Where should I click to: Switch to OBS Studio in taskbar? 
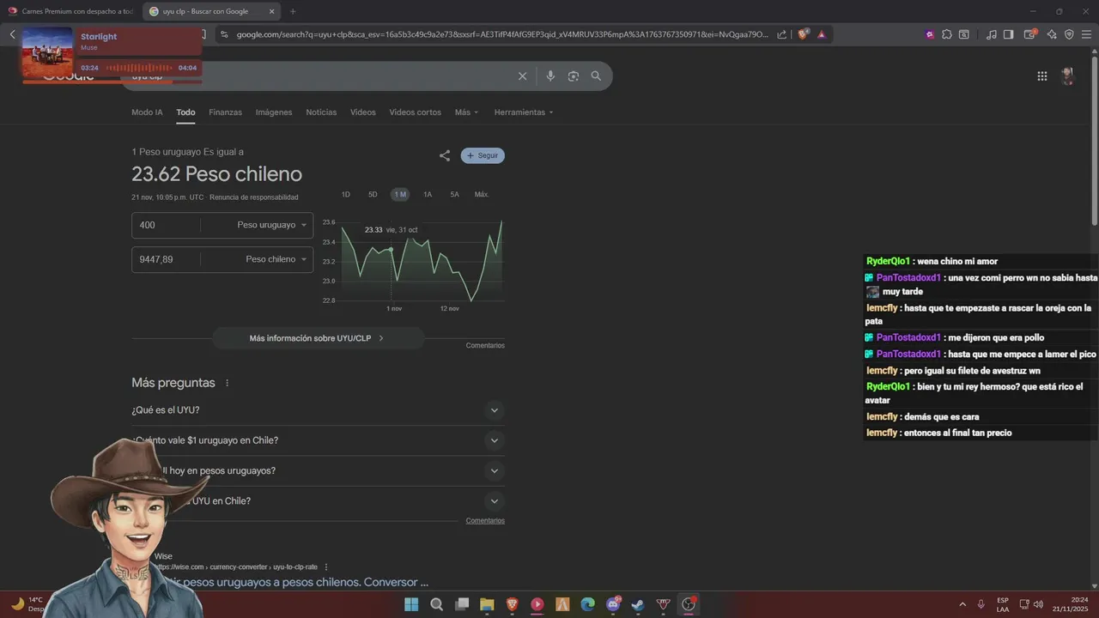point(689,604)
